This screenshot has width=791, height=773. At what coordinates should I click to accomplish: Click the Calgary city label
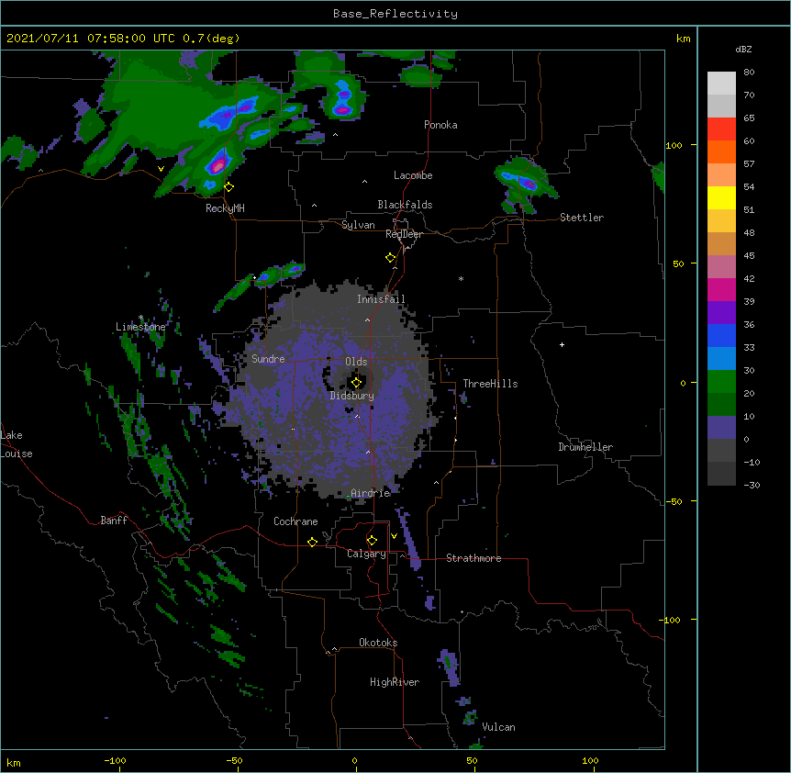[x=366, y=554]
